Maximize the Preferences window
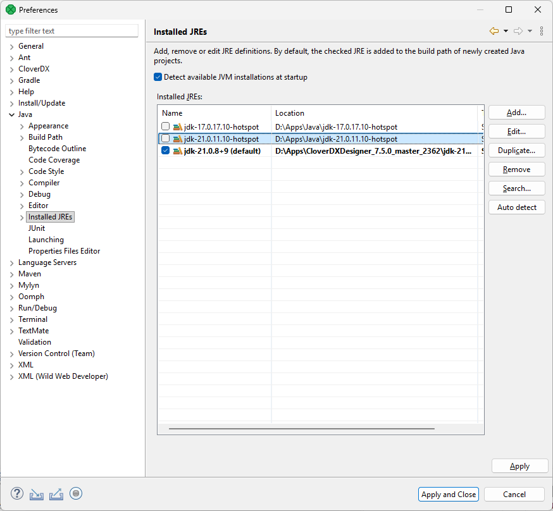 click(x=509, y=9)
